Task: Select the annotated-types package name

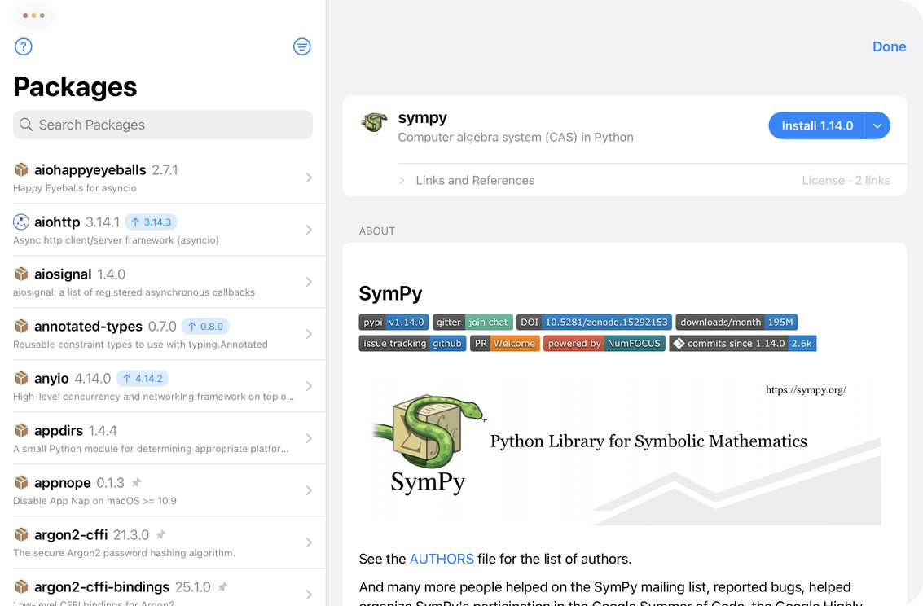Action: tap(88, 327)
